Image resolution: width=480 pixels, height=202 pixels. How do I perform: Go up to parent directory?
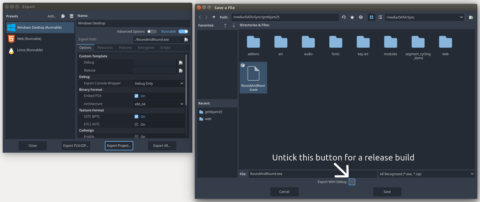(214, 17)
